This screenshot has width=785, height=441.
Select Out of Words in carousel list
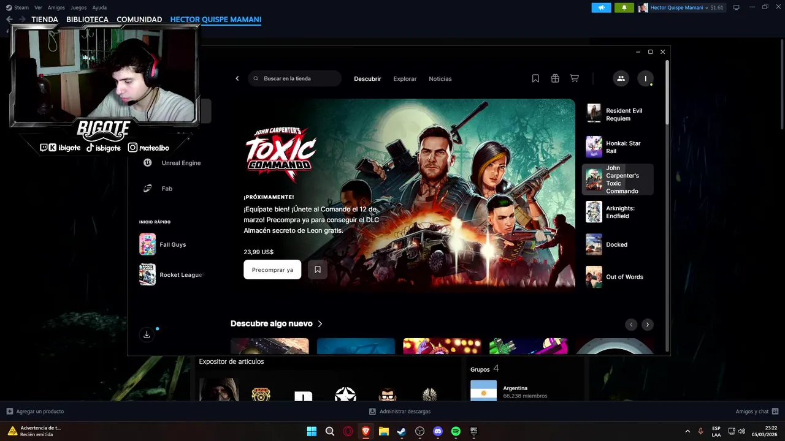tap(618, 277)
